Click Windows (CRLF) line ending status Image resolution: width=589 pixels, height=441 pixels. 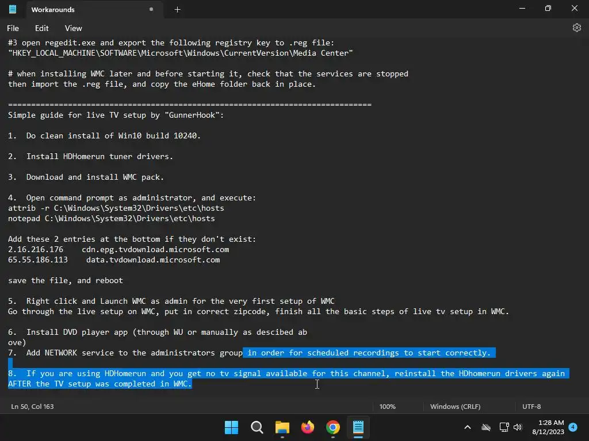tap(455, 407)
